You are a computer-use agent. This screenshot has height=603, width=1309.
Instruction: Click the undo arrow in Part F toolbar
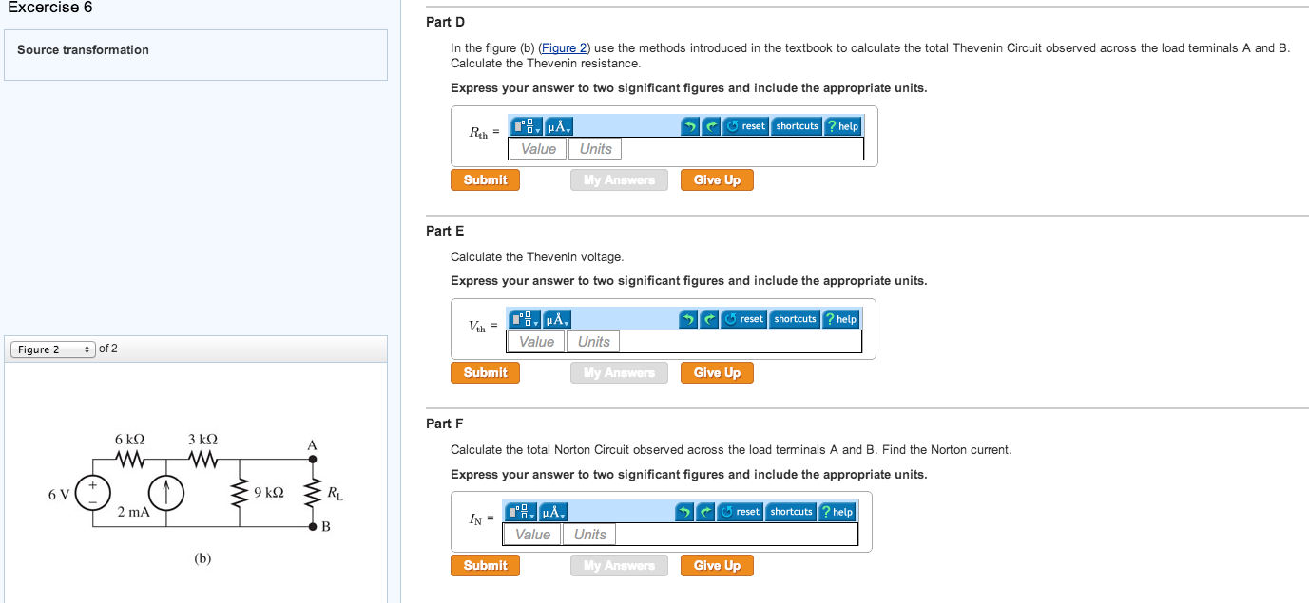pyautogui.click(x=685, y=512)
